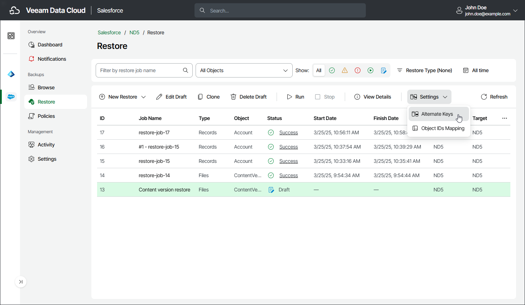Click Clone in the toolbar

(209, 97)
